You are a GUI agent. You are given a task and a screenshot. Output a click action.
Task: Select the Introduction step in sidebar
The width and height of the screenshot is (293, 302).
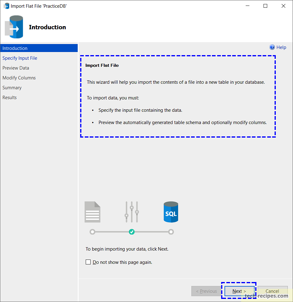click(x=15, y=48)
